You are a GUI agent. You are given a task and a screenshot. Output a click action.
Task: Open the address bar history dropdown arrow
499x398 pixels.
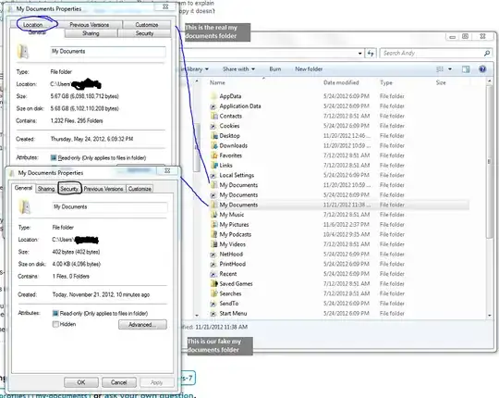360,53
